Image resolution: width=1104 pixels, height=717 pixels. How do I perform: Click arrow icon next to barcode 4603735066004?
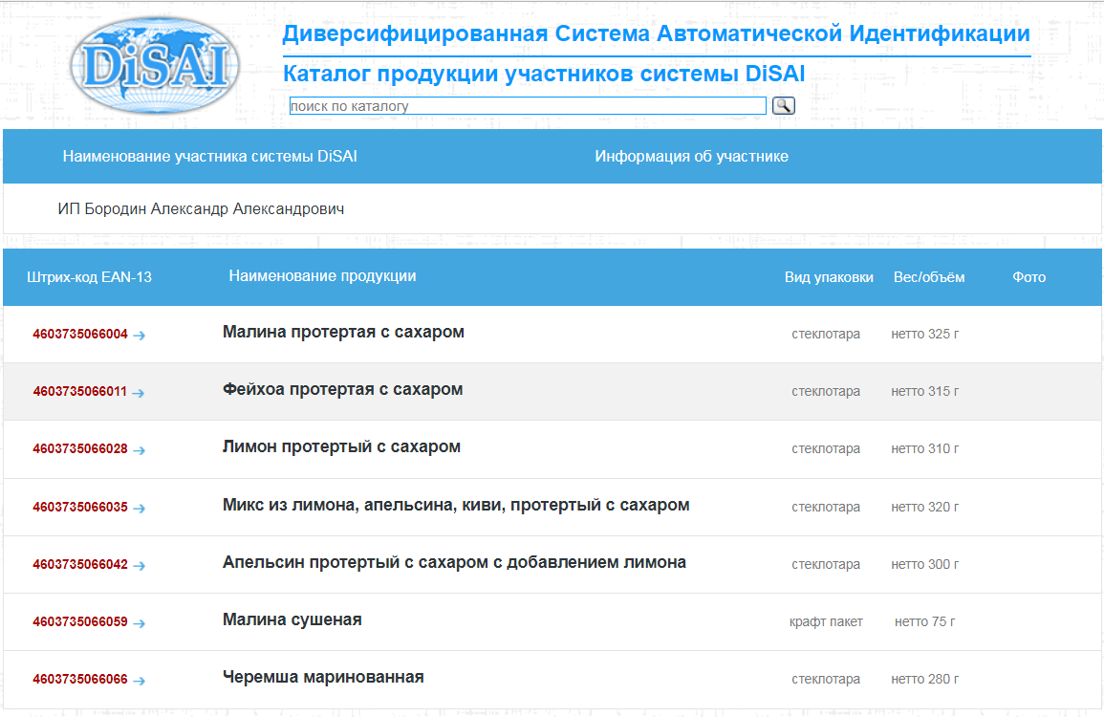click(x=140, y=335)
